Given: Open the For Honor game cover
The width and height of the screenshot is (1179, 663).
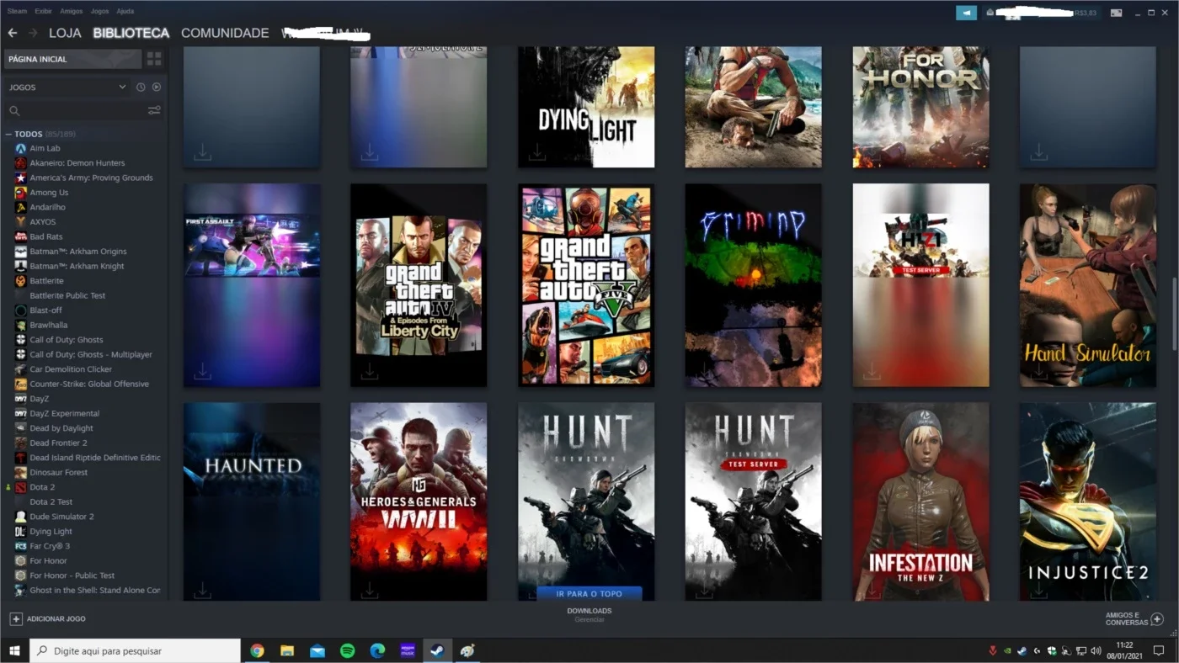Looking at the screenshot, I should click(x=920, y=107).
